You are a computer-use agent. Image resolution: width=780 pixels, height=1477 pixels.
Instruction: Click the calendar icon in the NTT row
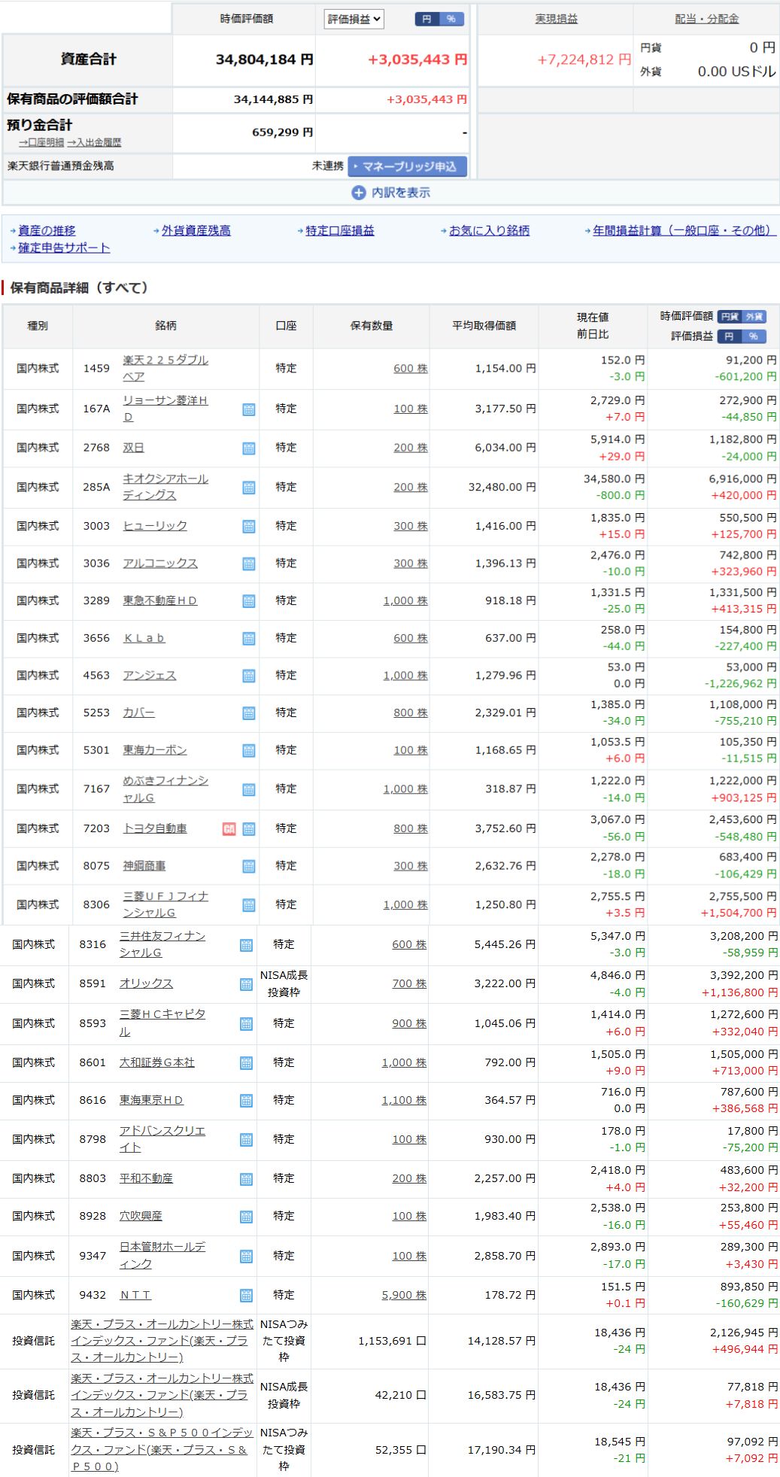click(246, 1296)
